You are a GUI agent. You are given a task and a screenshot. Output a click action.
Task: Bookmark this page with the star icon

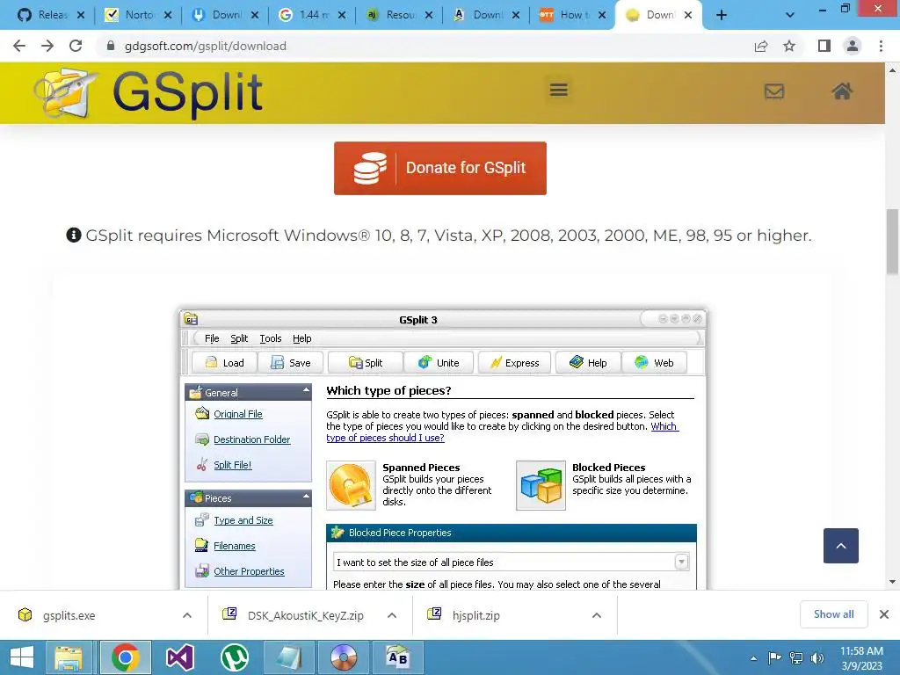click(789, 46)
